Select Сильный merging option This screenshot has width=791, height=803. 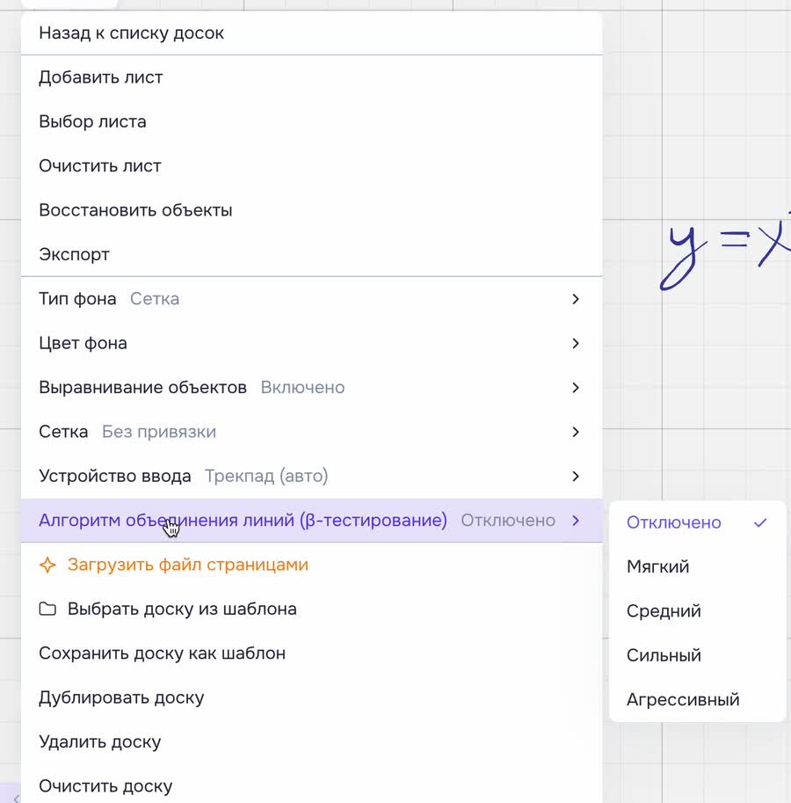(x=697, y=655)
